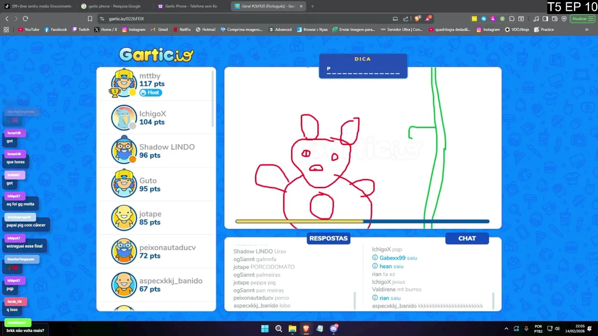Click the Gartic.io logo
598x336 pixels.
(x=156, y=55)
